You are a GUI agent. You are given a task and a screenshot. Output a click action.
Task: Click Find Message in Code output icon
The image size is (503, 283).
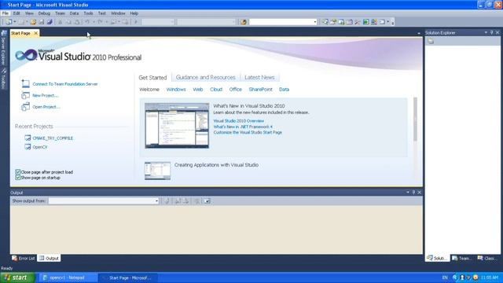pos(167,201)
